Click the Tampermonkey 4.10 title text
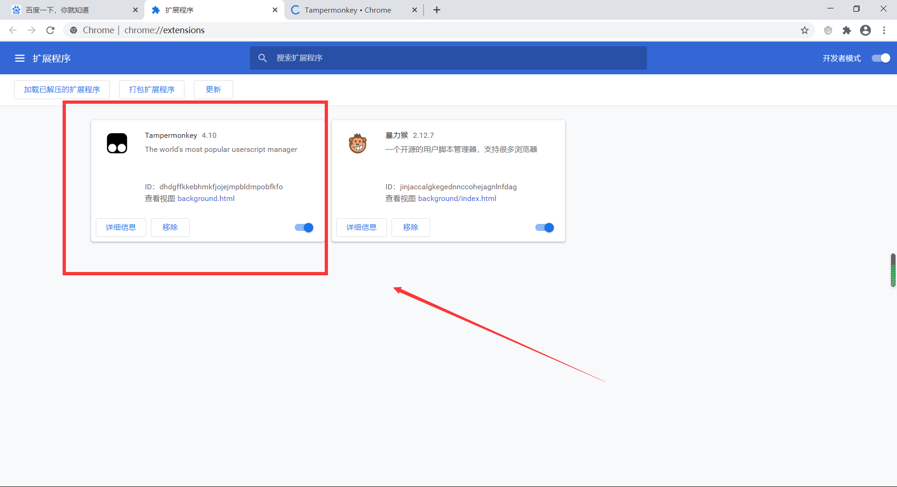Viewport: 897px width, 487px height. [x=181, y=136]
